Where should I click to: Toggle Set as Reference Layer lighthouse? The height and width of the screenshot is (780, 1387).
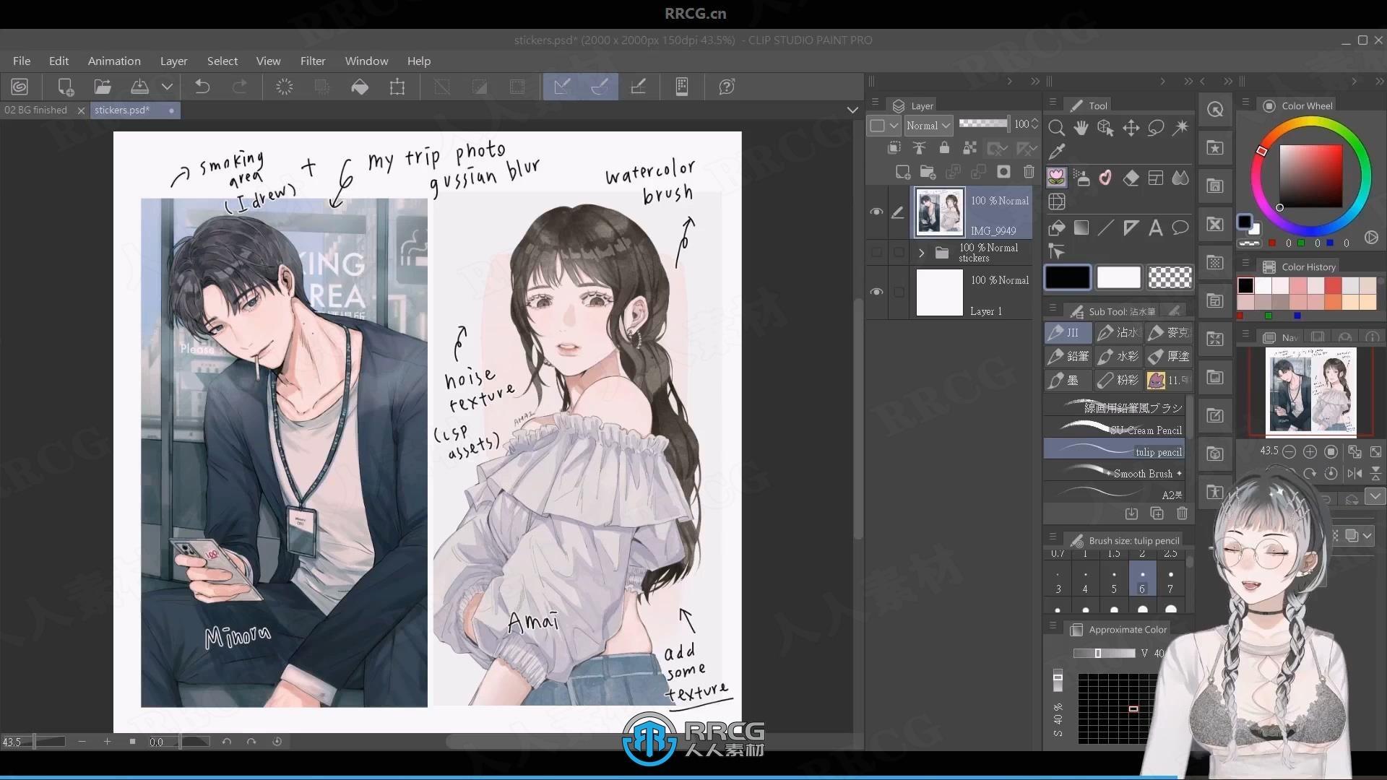pyautogui.click(x=919, y=148)
